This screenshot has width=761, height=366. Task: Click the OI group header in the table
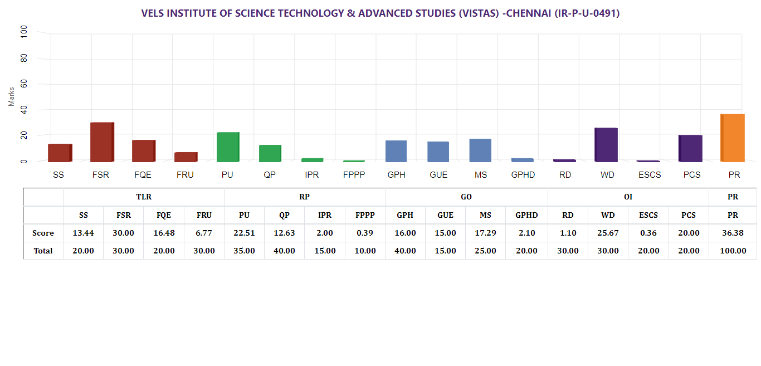coord(628,197)
